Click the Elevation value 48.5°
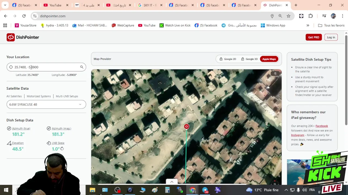Image resolution: width=348 pixels, height=195 pixels. click(18, 149)
